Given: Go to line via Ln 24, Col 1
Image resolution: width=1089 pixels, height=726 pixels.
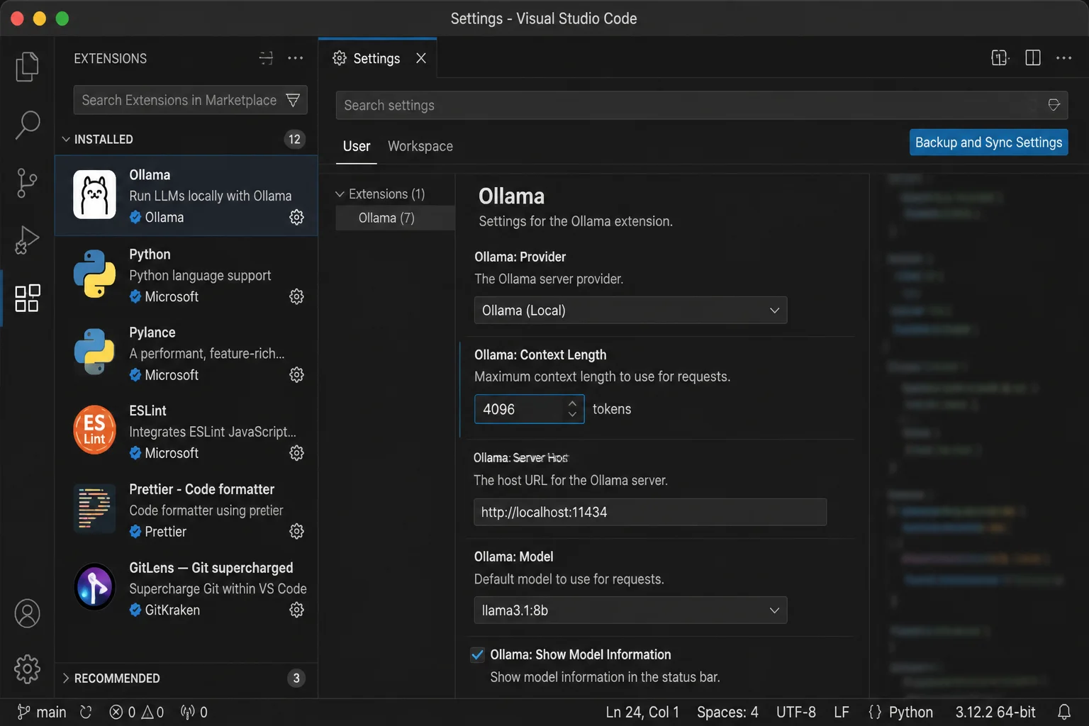Looking at the screenshot, I should click(642, 712).
